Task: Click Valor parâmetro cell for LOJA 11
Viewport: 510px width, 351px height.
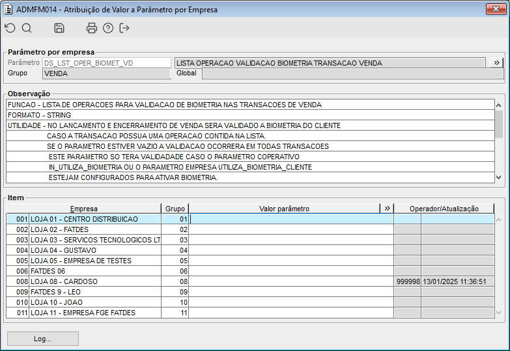Action: point(291,313)
